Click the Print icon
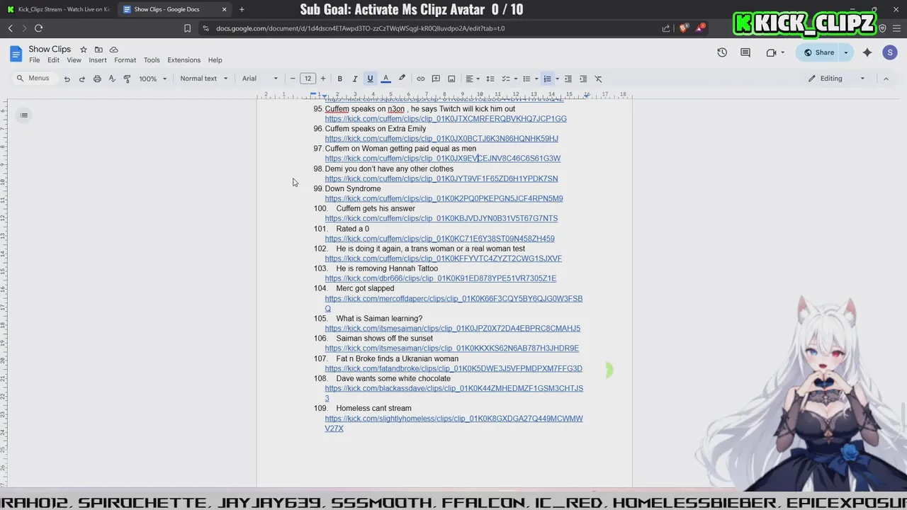The width and height of the screenshot is (907, 510). tap(97, 79)
